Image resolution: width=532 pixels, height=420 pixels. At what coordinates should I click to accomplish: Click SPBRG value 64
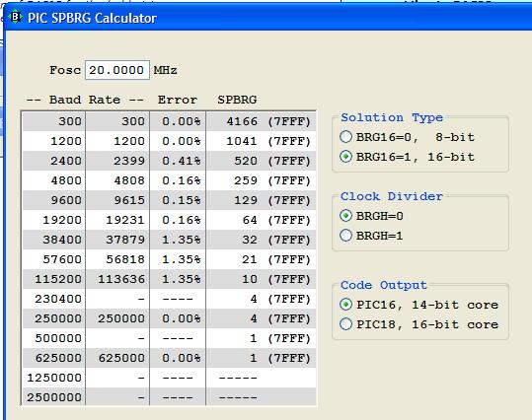tap(250, 220)
